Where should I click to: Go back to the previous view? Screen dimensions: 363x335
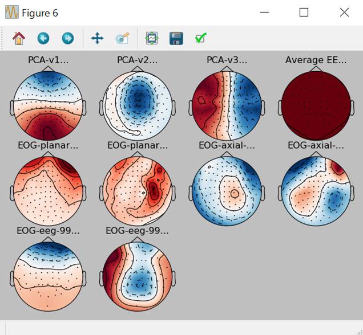43,39
